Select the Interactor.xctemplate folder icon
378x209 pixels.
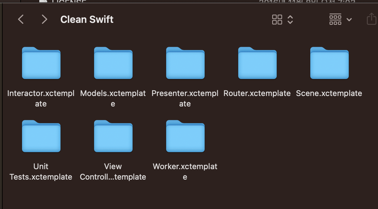coord(41,63)
